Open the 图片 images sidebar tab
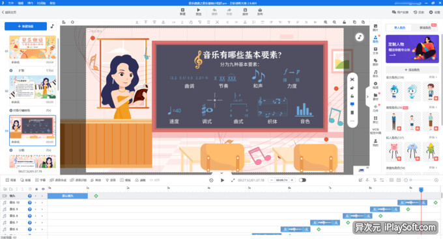Image resolution: width=443 pixels, height=239 pixels. pos(375,27)
